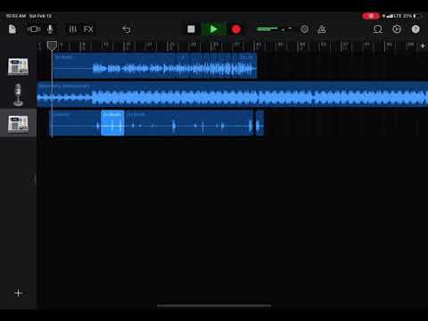Tap the clock time in the status bar

[x=16, y=16]
